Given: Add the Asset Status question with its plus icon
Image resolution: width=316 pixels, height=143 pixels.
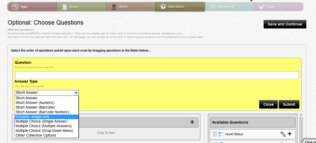Looking at the screenshot, I should (290, 134).
